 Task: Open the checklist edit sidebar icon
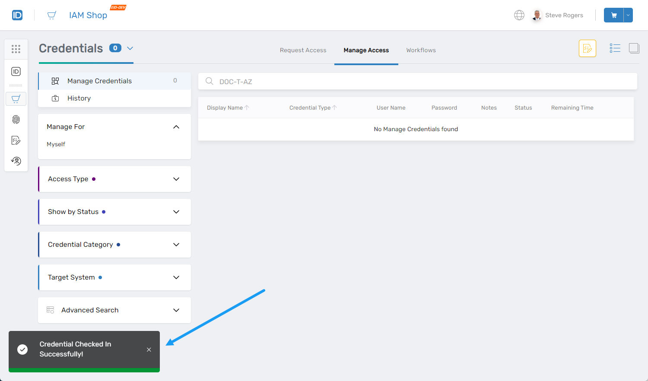click(x=16, y=140)
